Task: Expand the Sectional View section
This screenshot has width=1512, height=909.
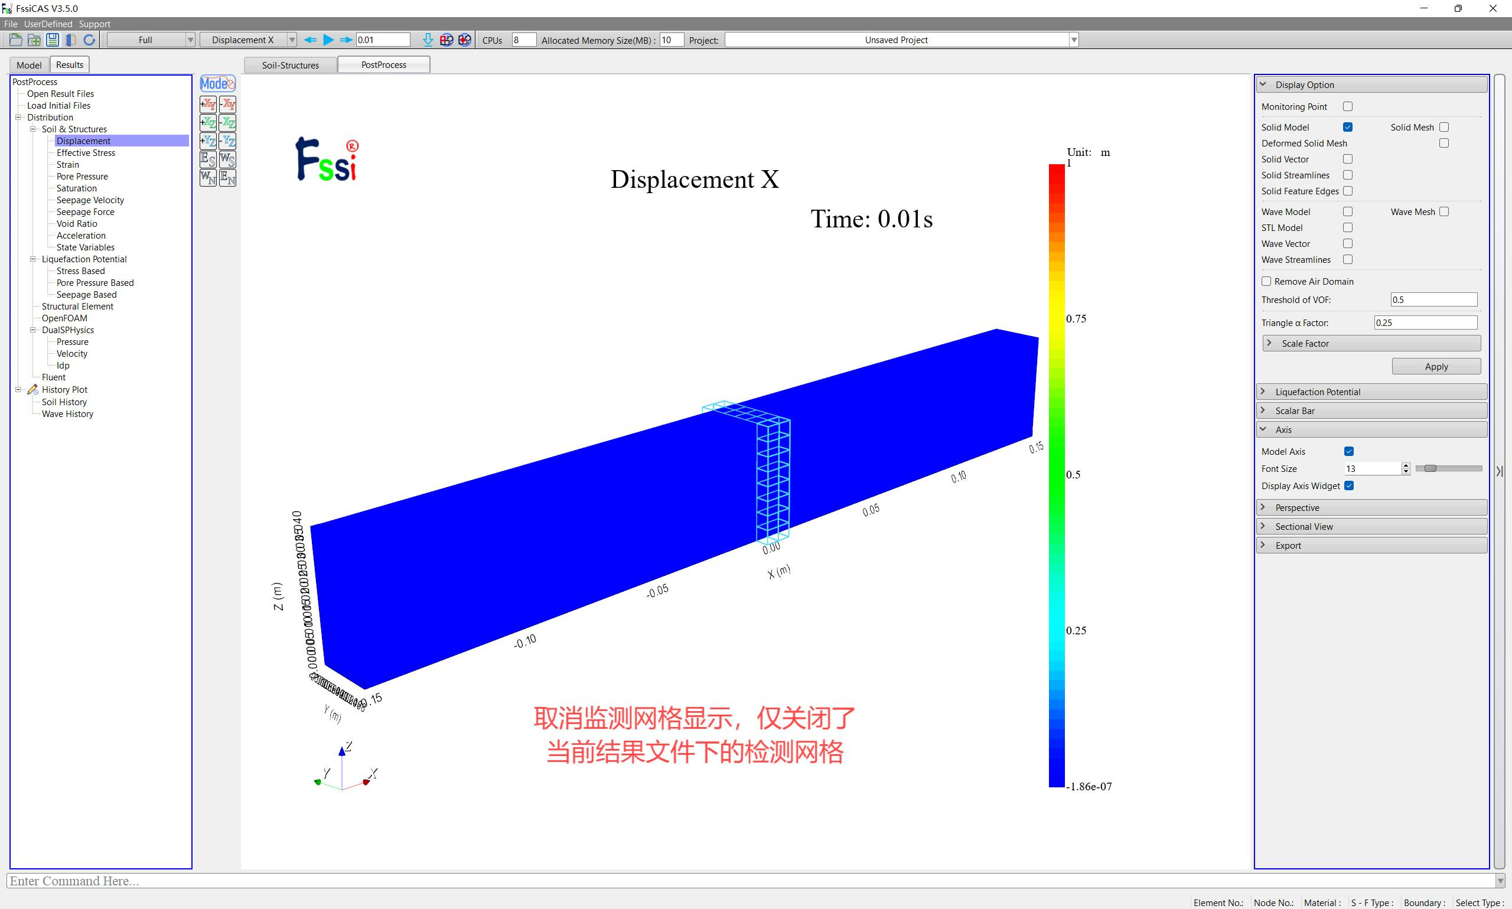Action: (x=1372, y=527)
